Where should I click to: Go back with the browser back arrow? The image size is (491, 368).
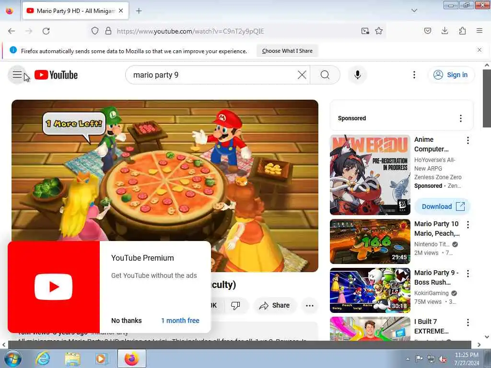(x=12, y=31)
